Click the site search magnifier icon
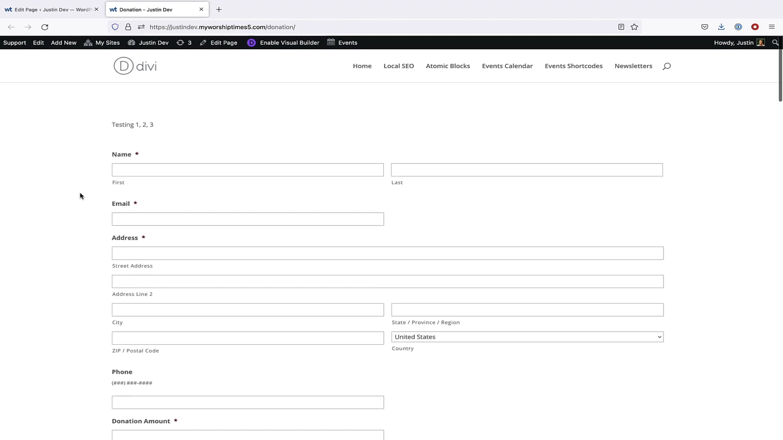Viewport: 783px width, 440px height. (x=667, y=66)
